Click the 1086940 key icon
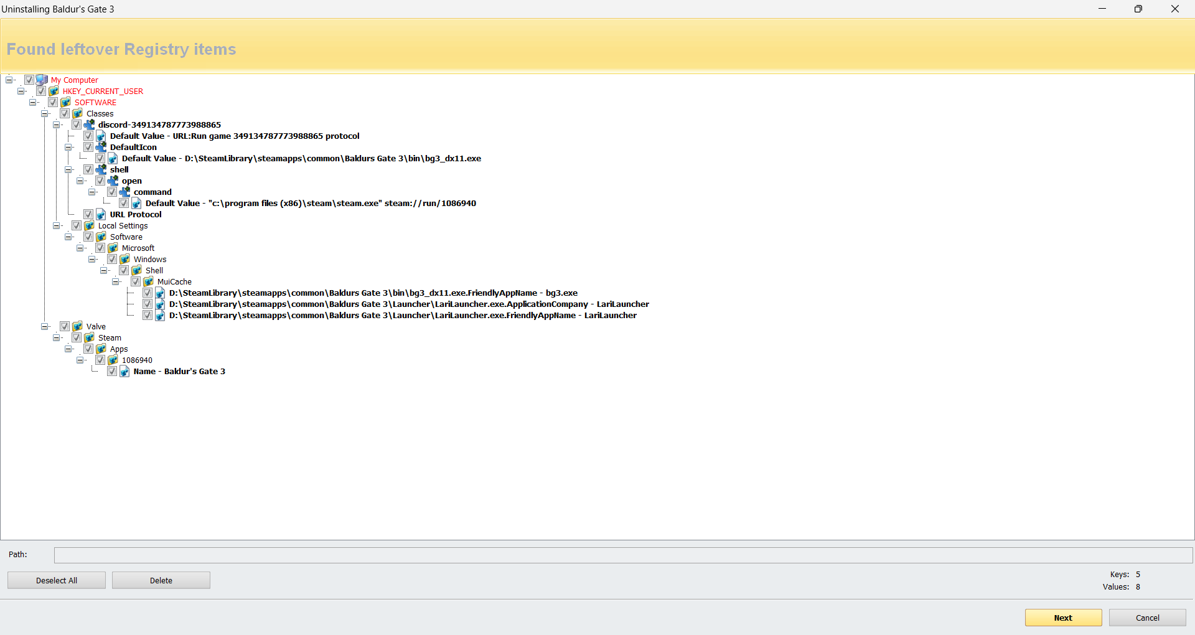 113,360
